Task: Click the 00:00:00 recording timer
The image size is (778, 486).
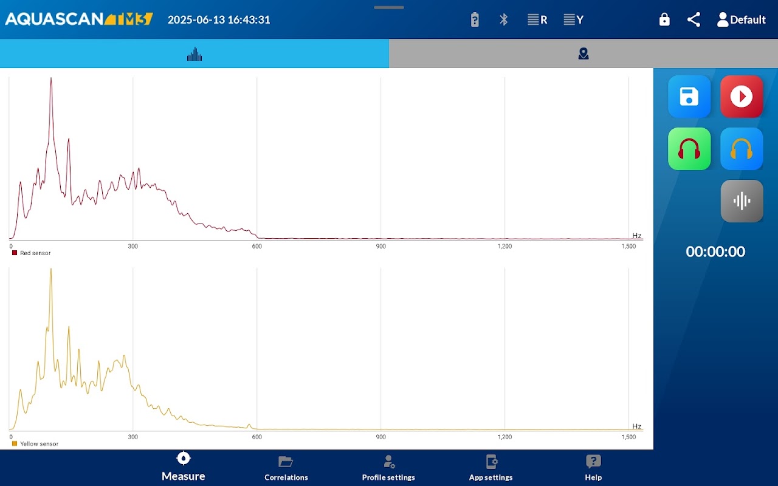Action: coord(715,252)
